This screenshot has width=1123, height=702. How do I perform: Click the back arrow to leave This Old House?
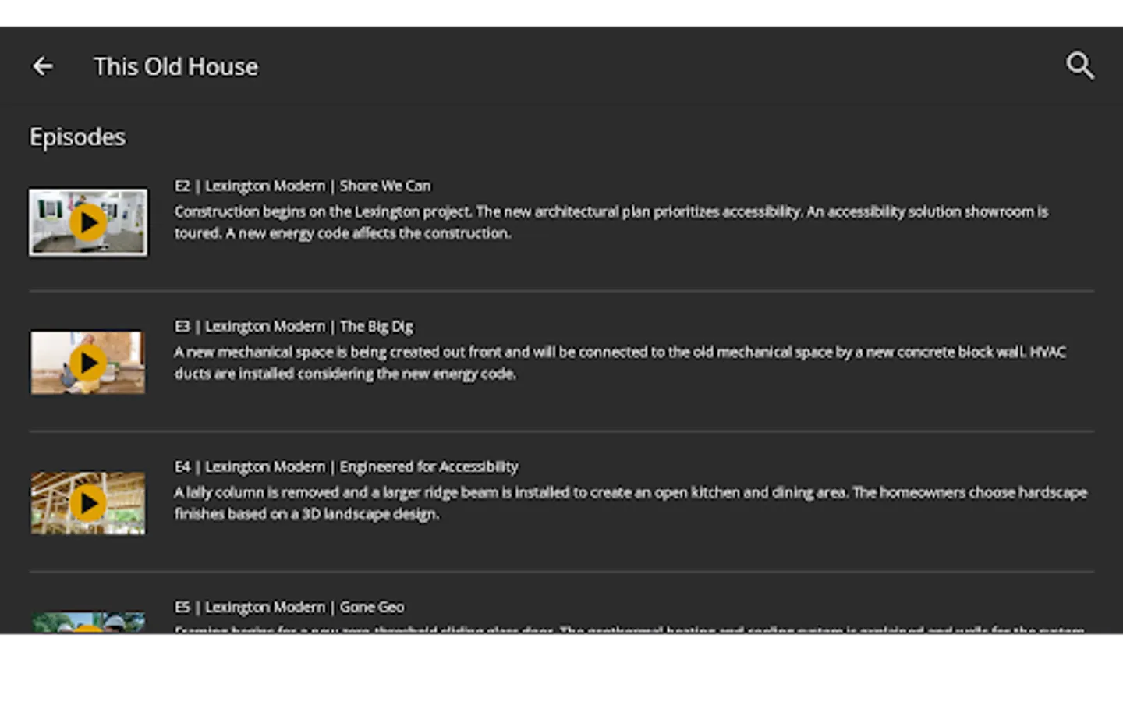[x=41, y=66]
